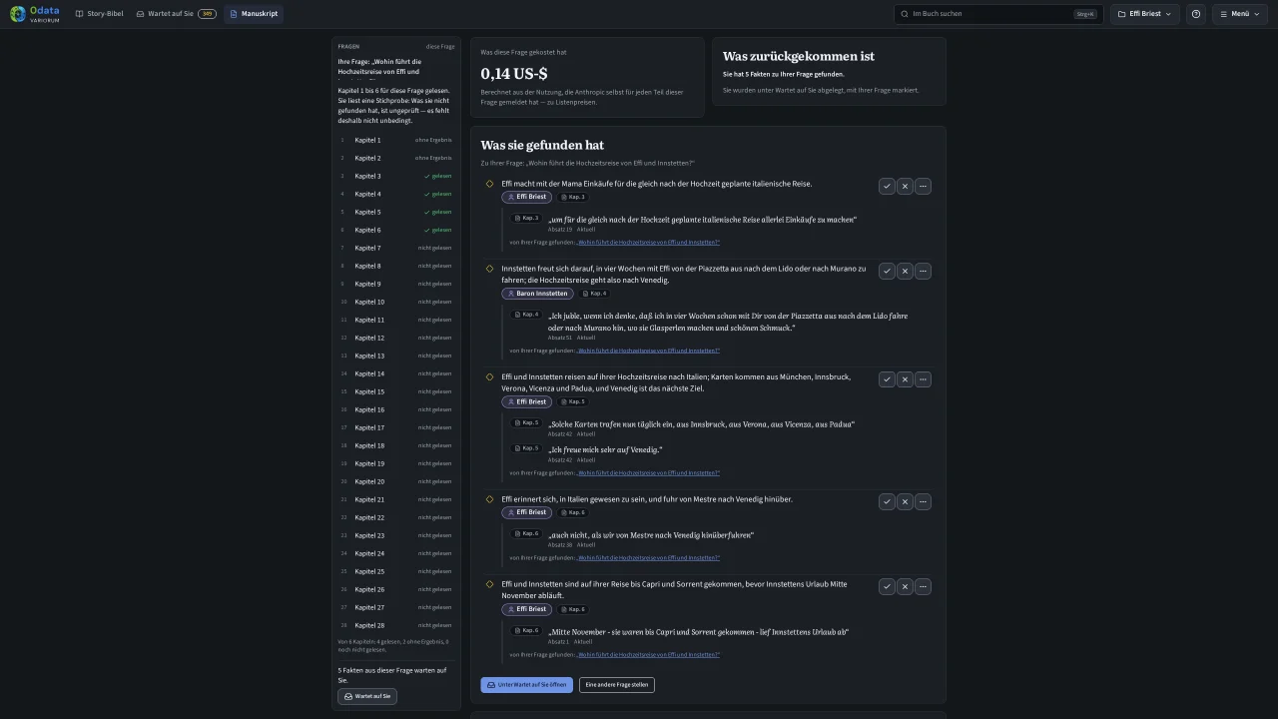Select Kapitel 3 in the chapter list
The image size is (1278, 719).
tap(395, 176)
